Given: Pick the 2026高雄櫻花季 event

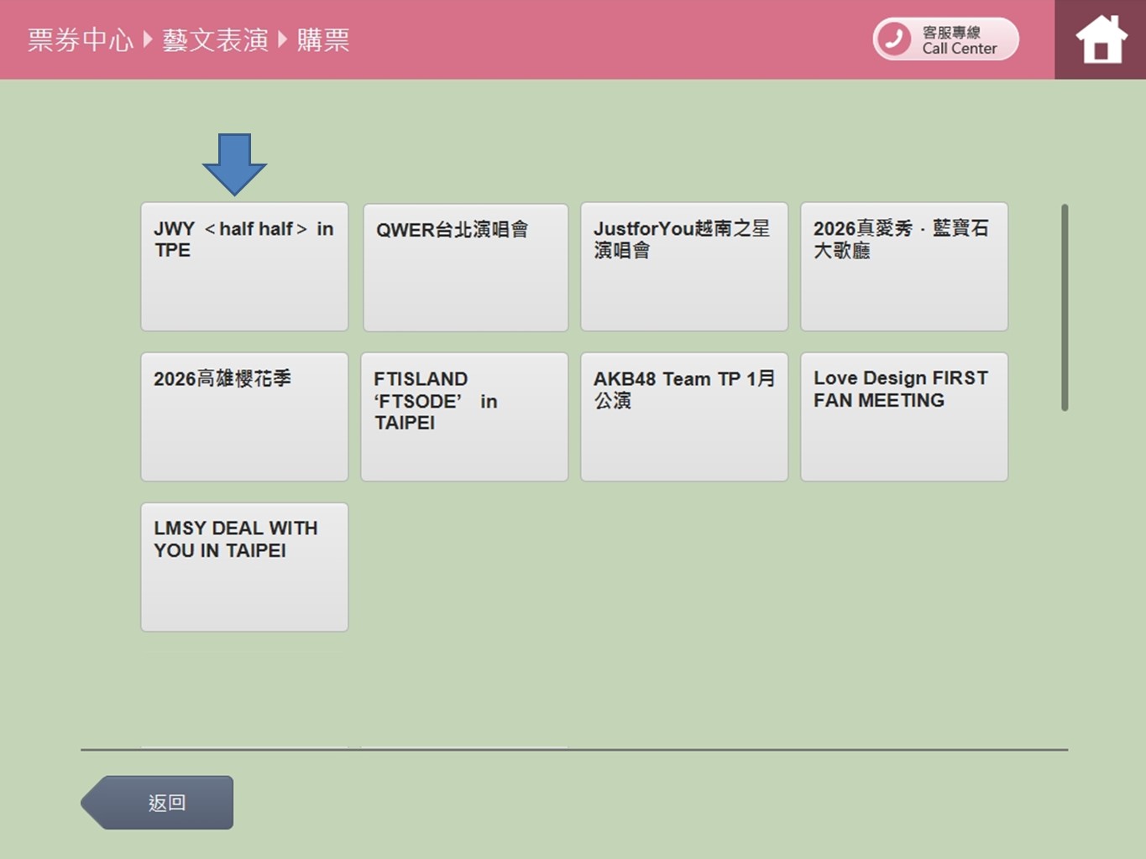Looking at the screenshot, I should coord(244,417).
